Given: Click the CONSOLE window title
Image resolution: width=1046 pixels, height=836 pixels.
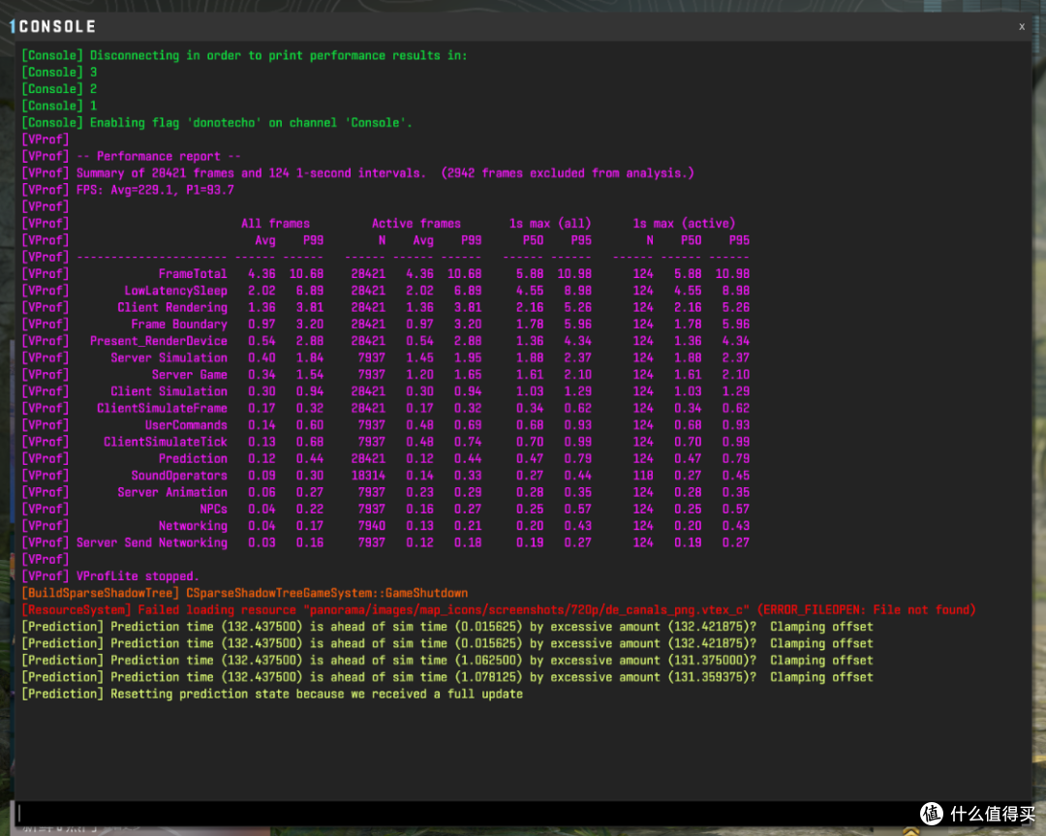Looking at the screenshot, I should (57, 27).
